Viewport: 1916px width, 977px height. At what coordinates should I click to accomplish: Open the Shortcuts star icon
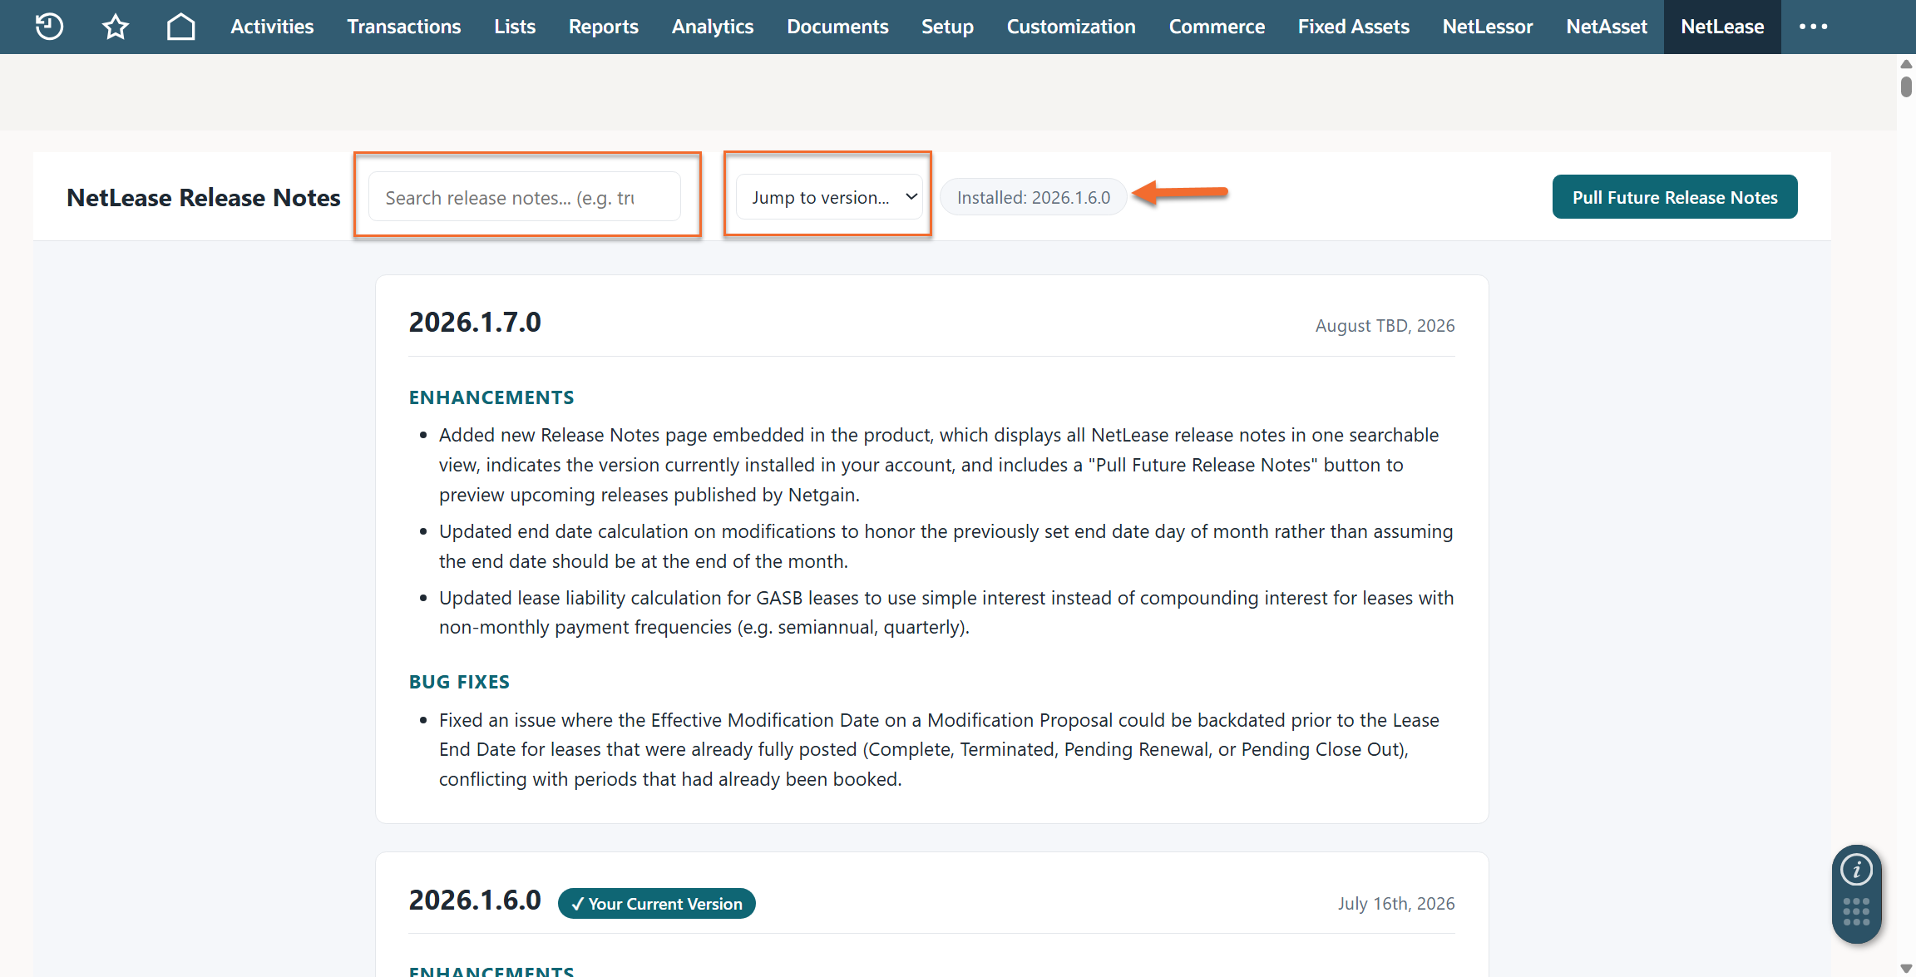tap(115, 27)
